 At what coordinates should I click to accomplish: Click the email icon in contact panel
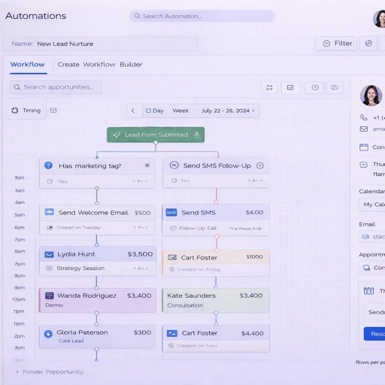point(364,129)
